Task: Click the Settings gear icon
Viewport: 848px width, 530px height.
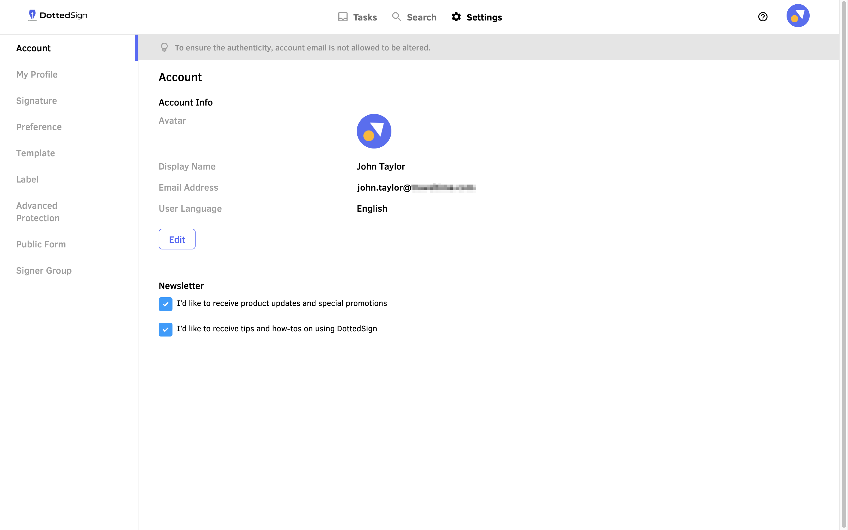Action: [456, 17]
